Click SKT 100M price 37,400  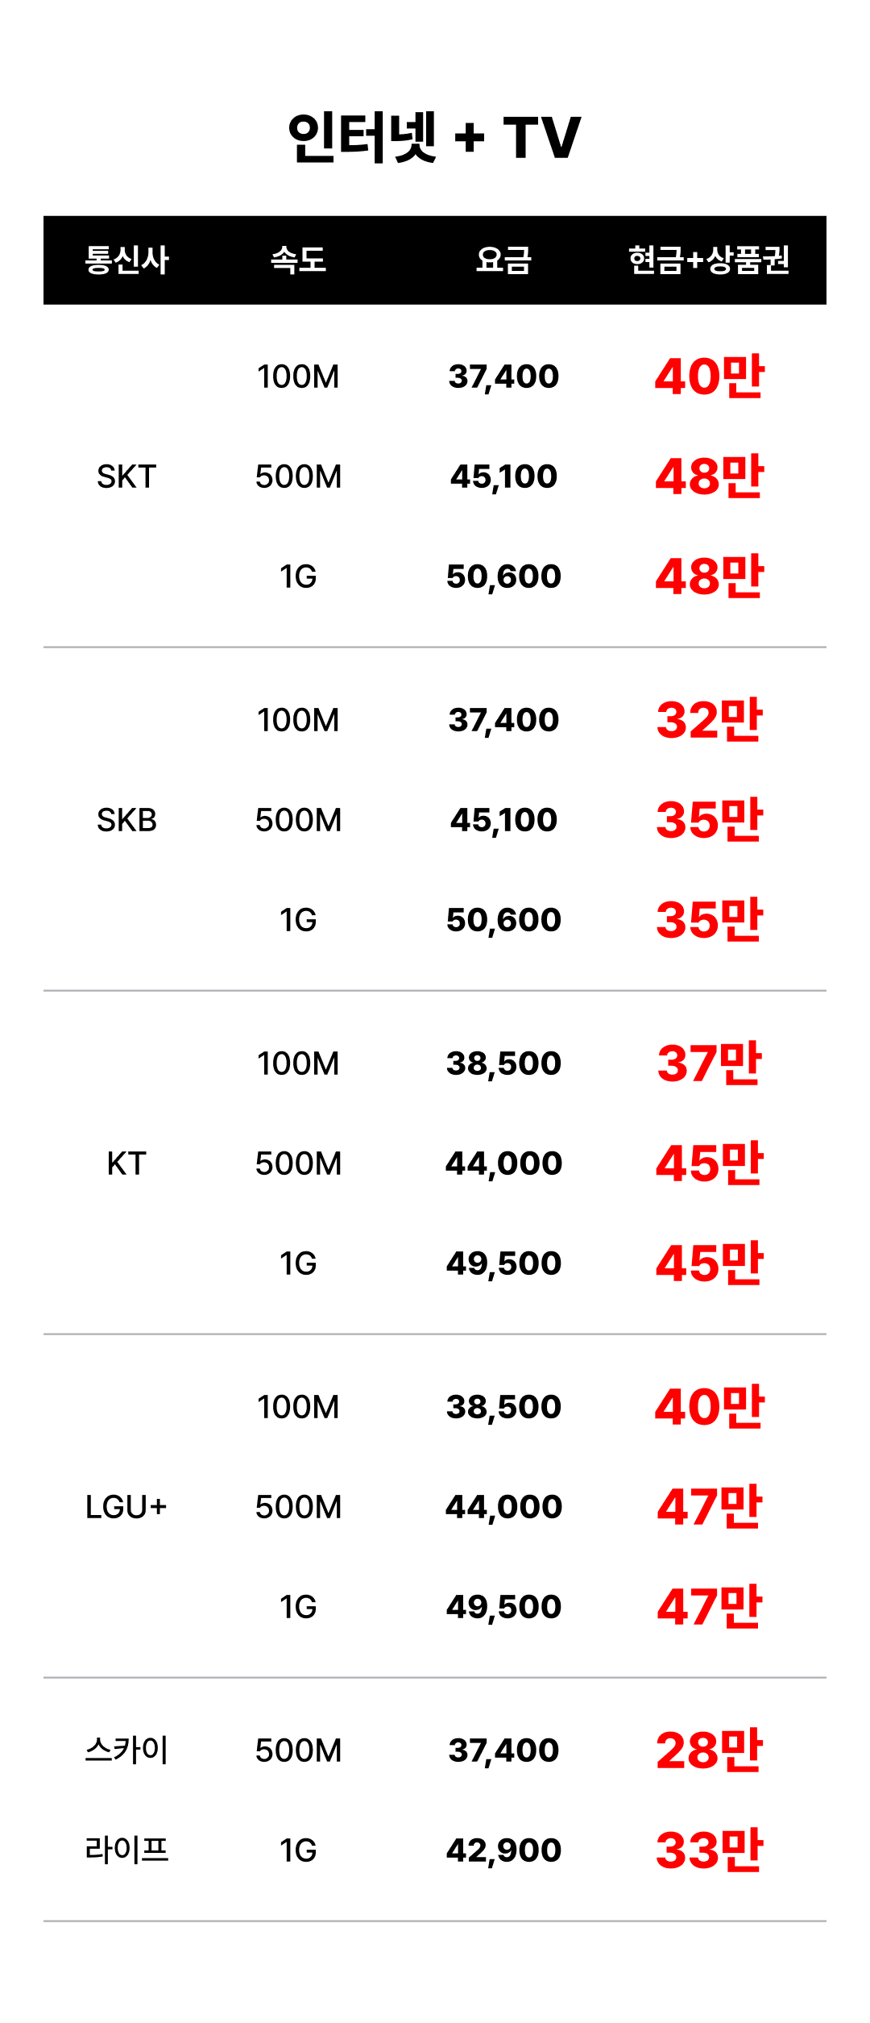click(503, 377)
